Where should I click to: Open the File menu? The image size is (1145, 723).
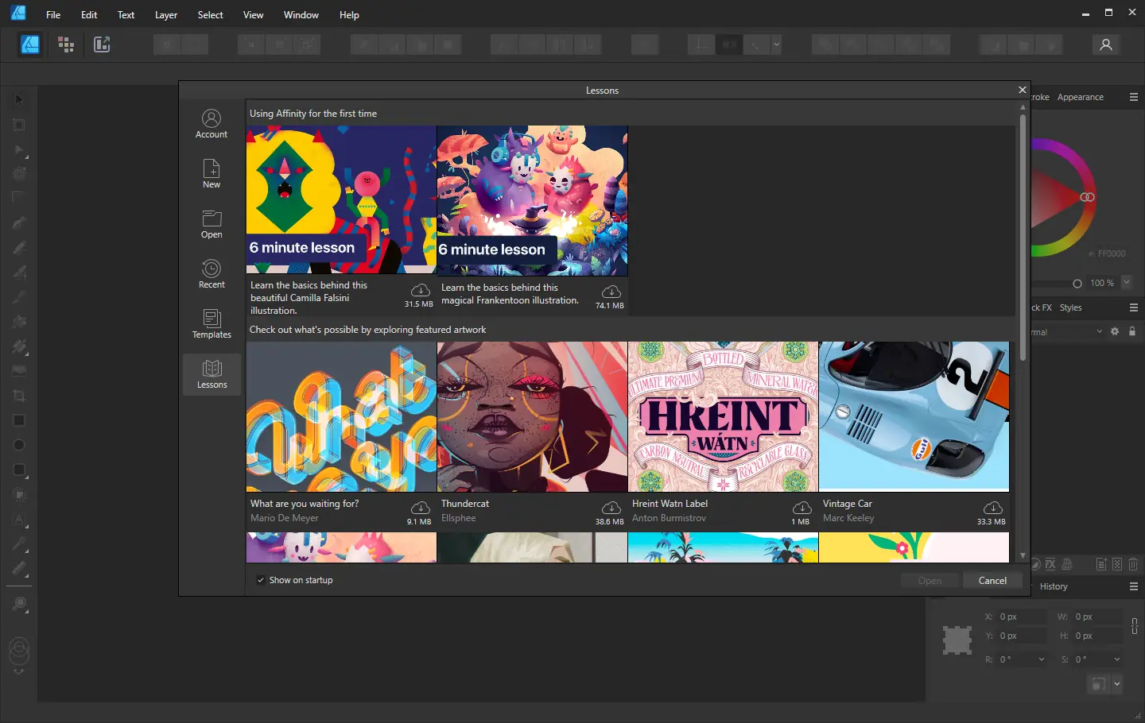click(53, 15)
